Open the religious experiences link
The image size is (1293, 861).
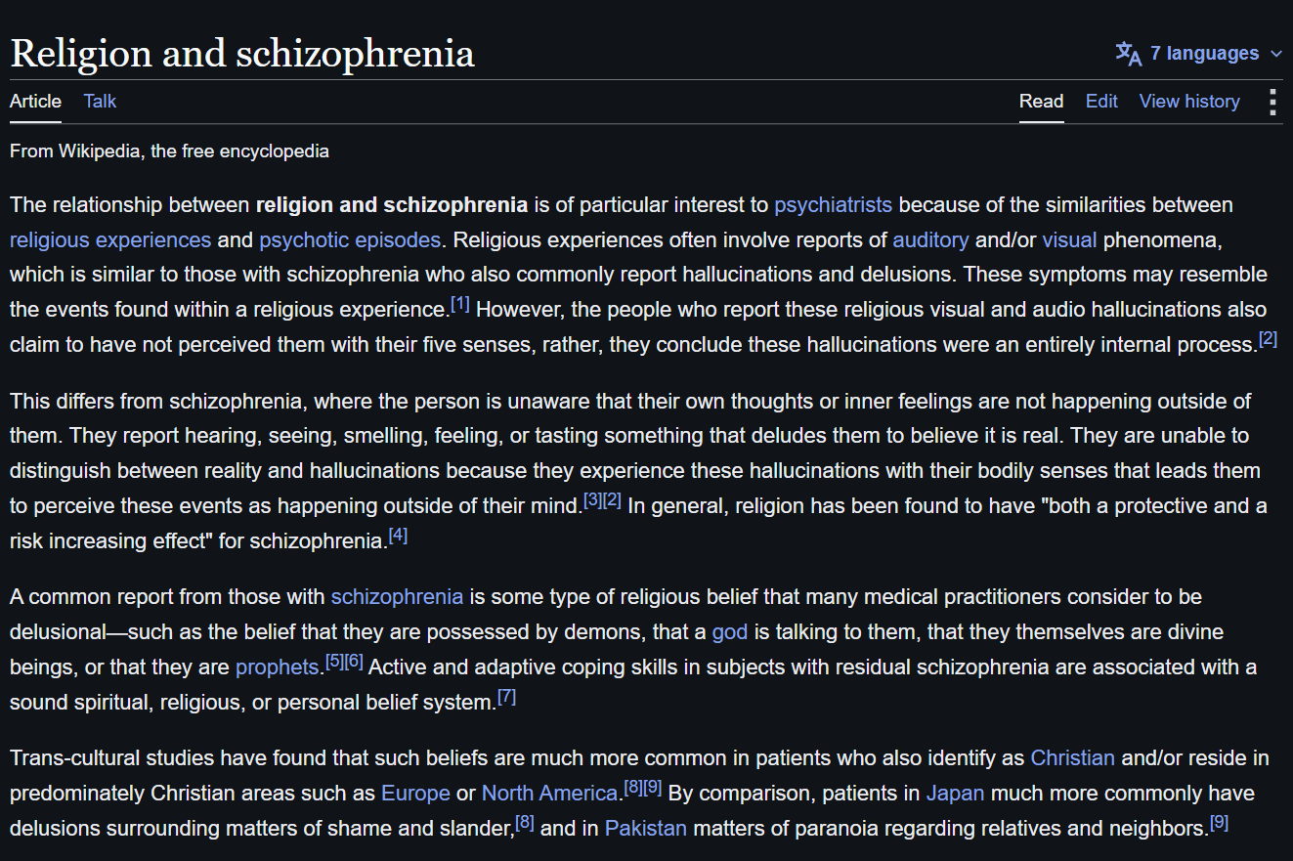coord(110,240)
